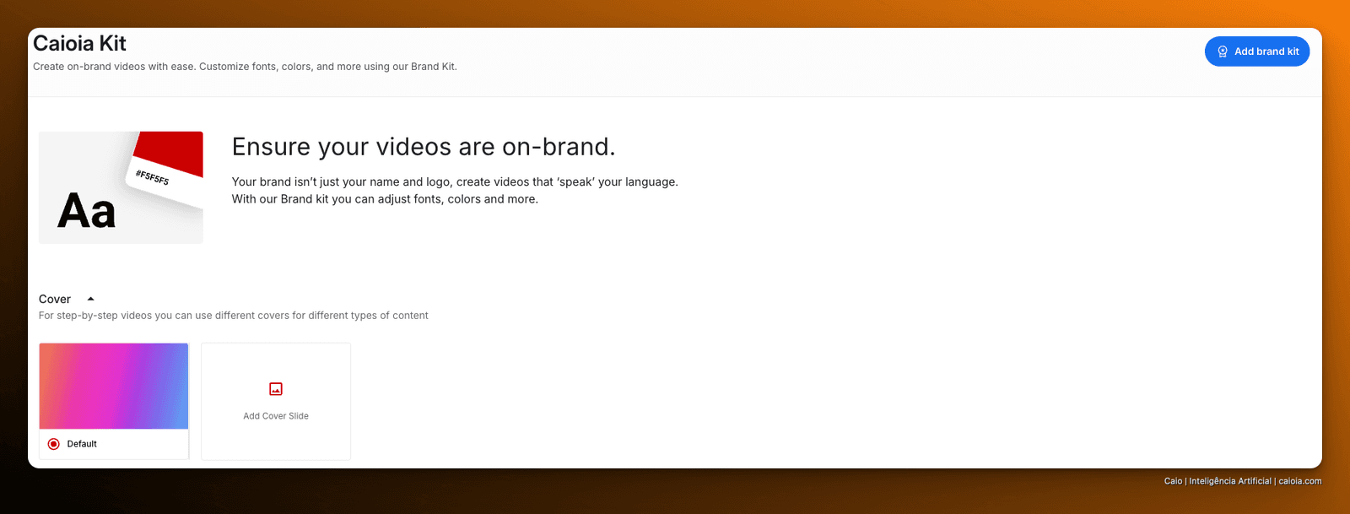Click the Ensure your videos are on-brand heading
Screen dimensions: 1350x514
coord(424,147)
